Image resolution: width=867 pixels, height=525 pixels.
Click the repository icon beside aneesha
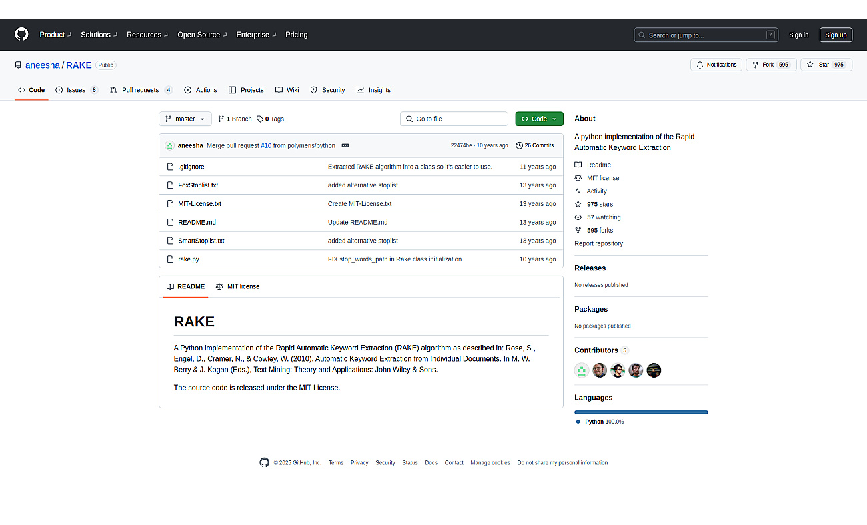coord(18,65)
